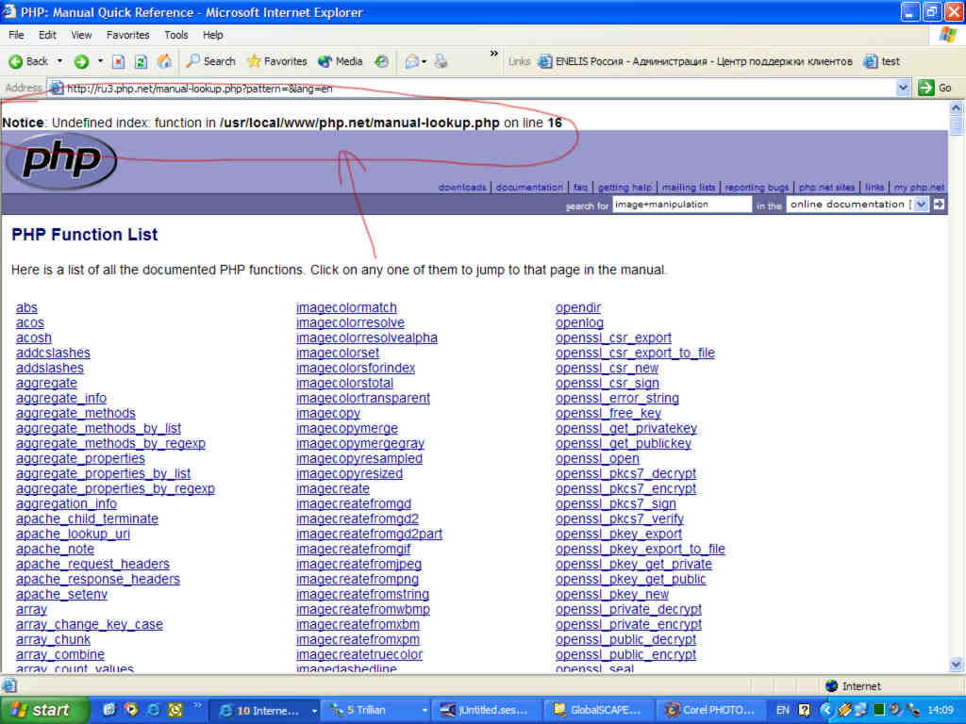The height and width of the screenshot is (724, 966).
Task: Click the Stop loading icon
Action: click(119, 61)
